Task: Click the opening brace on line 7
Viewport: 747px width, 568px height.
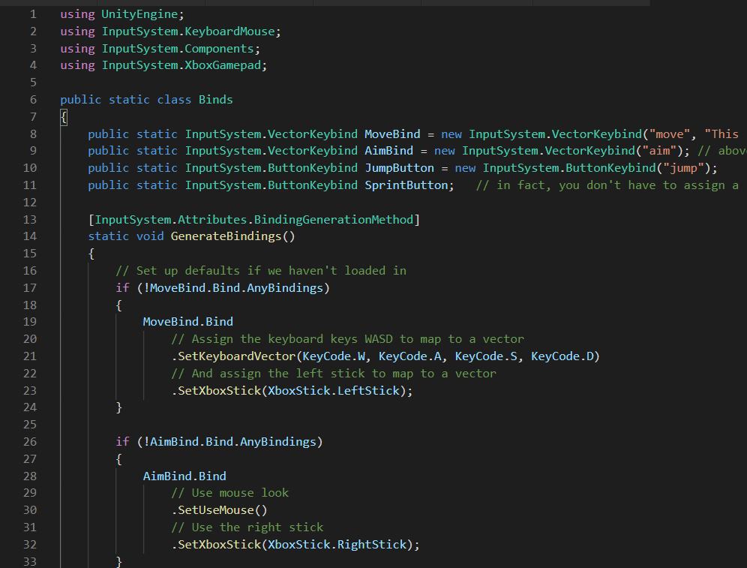Action: (x=64, y=117)
